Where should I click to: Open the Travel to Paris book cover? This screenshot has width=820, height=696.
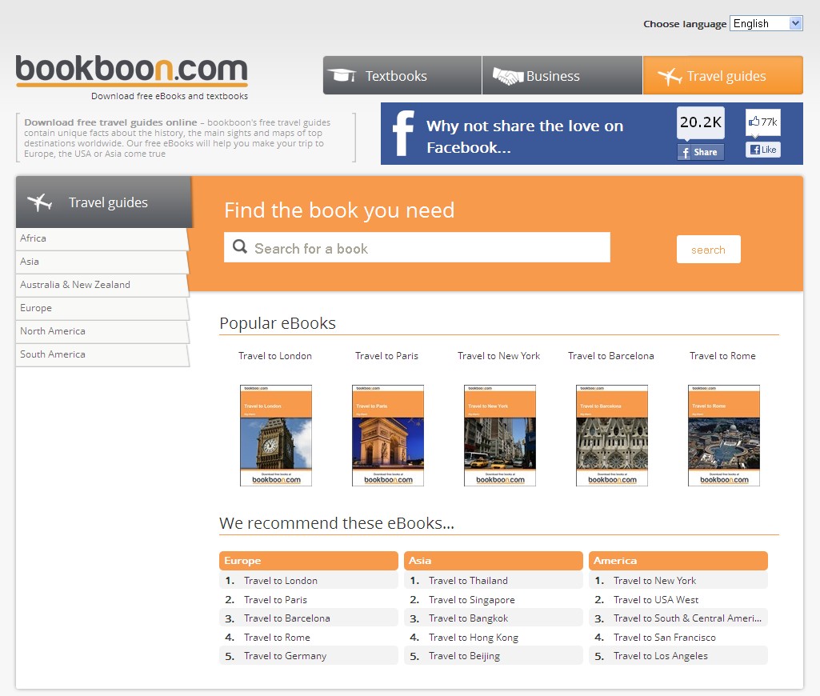click(x=387, y=435)
